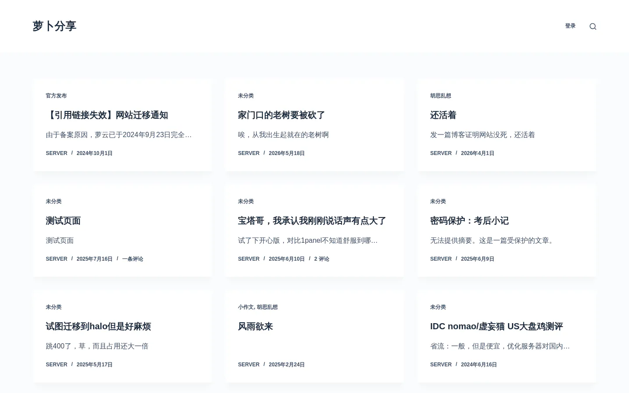Click the date 2026年4月1日

pyautogui.click(x=478, y=153)
